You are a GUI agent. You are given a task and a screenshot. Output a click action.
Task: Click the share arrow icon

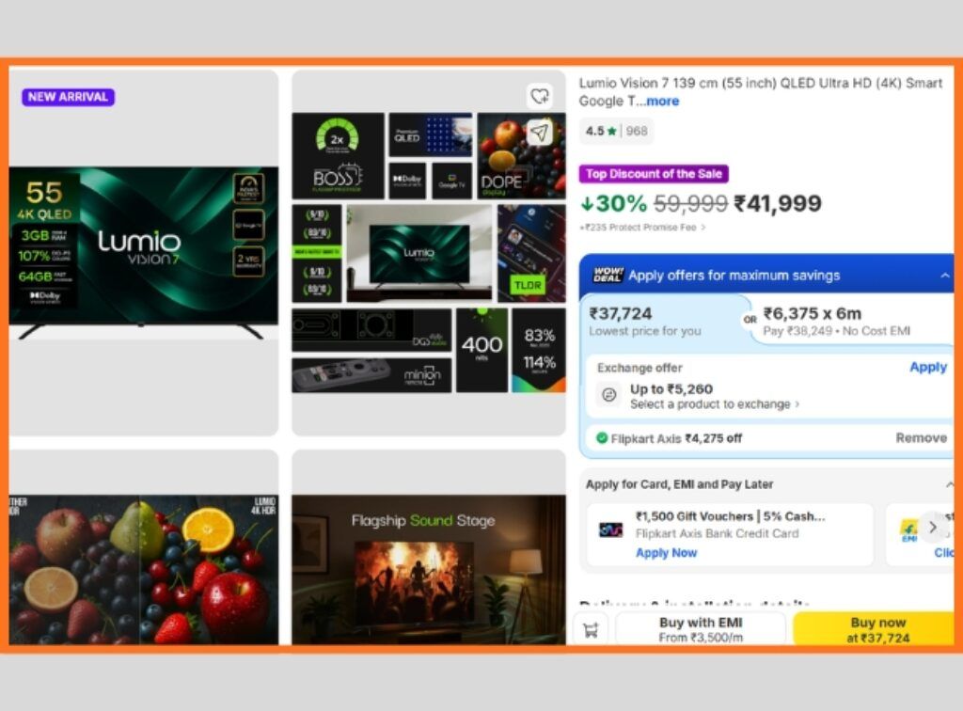point(539,132)
